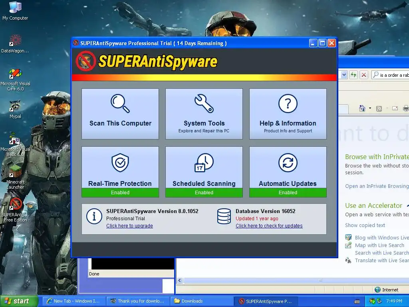Click Map with Live Search link
Screen dimensions: 409x307
pyautogui.click(x=379, y=245)
